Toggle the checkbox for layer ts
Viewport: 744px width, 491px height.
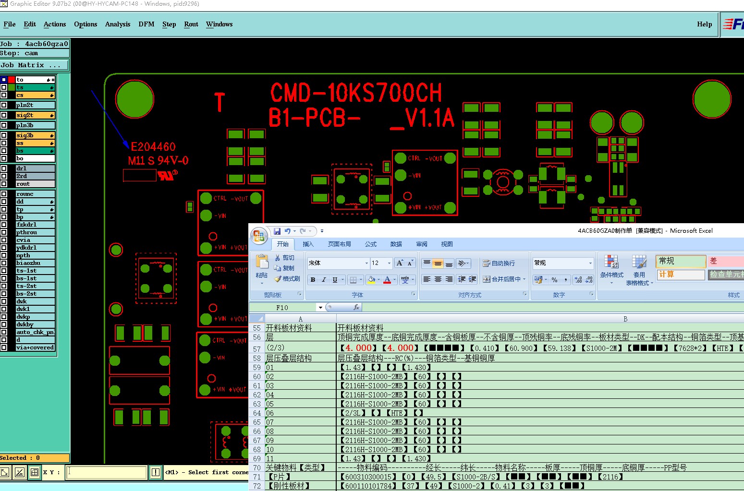(x=4, y=88)
